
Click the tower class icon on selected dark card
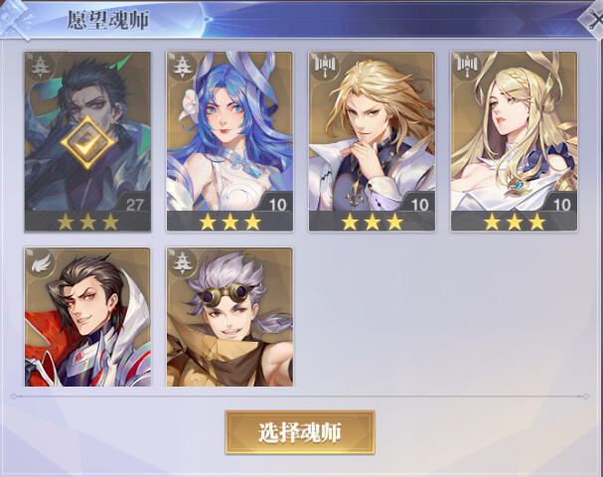pos(39,67)
